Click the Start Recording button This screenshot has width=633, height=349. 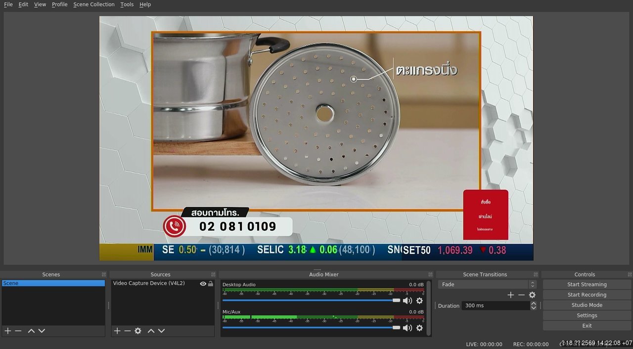(x=587, y=295)
